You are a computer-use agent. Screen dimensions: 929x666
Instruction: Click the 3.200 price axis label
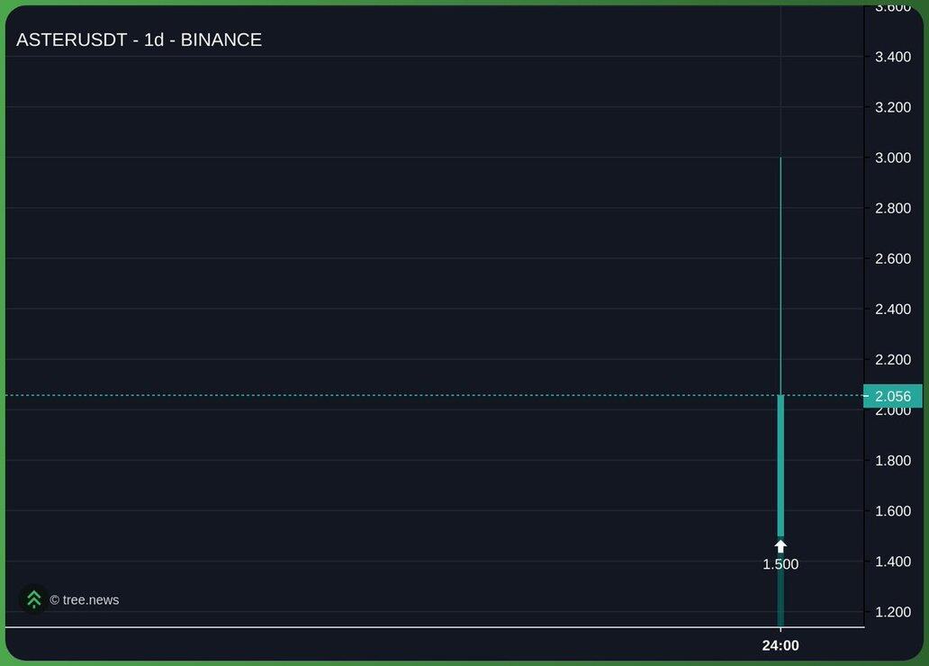tap(892, 108)
